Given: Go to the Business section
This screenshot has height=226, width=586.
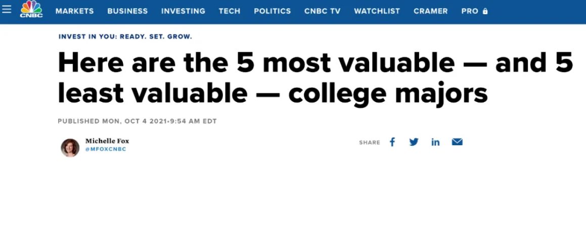Looking at the screenshot, I should tap(127, 11).
